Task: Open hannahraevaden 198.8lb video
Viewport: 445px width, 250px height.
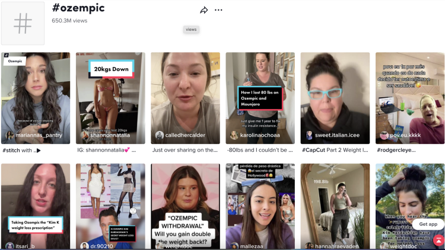Action: (x=335, y=206)
